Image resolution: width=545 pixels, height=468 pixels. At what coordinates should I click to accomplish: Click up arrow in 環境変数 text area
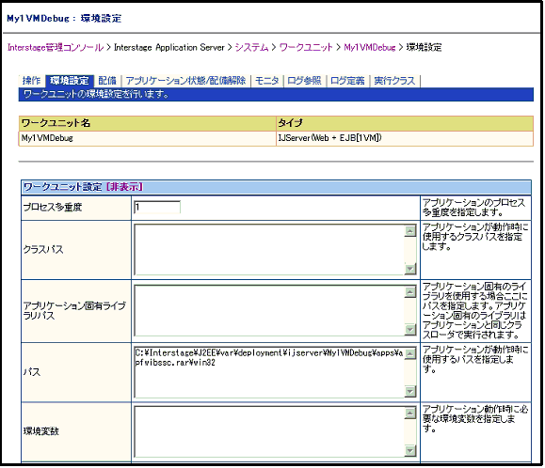(410, 413)
